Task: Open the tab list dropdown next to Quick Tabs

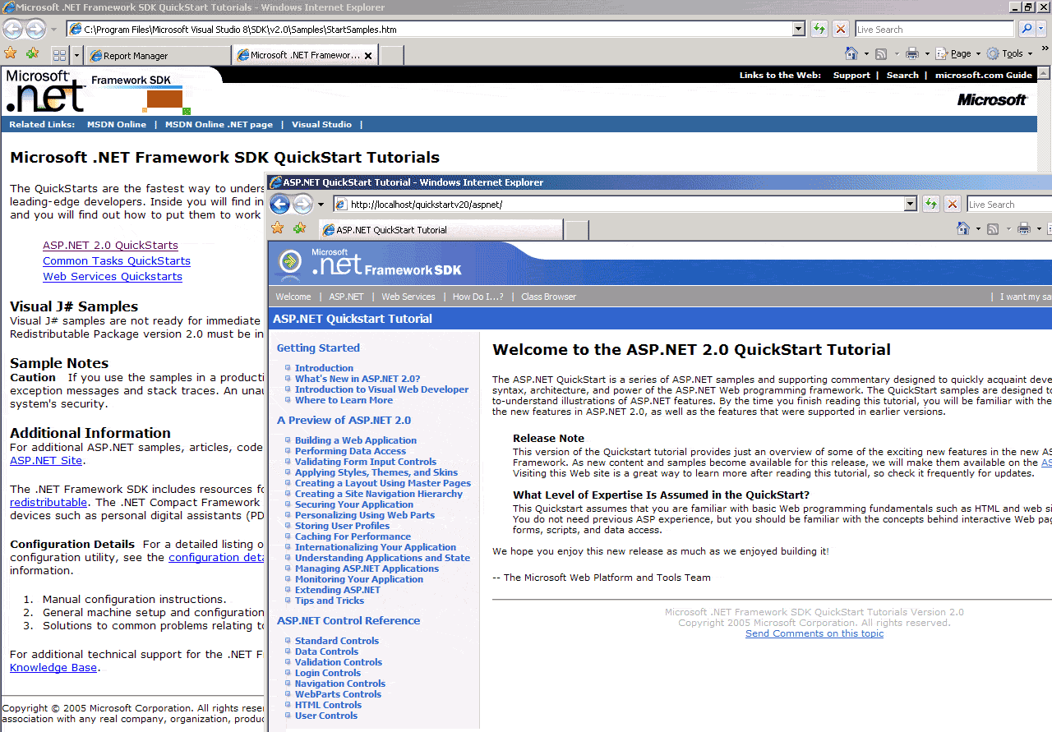Action: [x=76, y=55]
